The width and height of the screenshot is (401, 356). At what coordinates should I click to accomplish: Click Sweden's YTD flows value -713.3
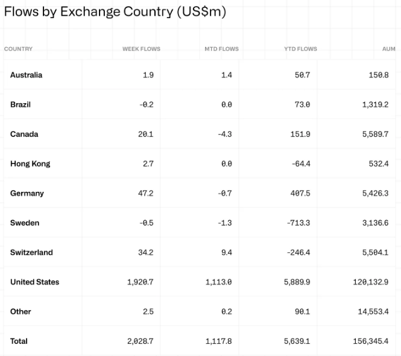tap(298, 223)
